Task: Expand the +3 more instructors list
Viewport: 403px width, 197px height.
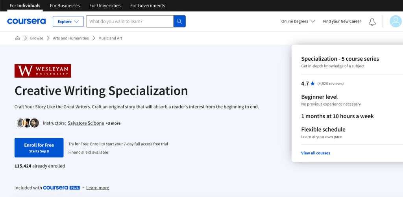Action: tap(113, 123)
